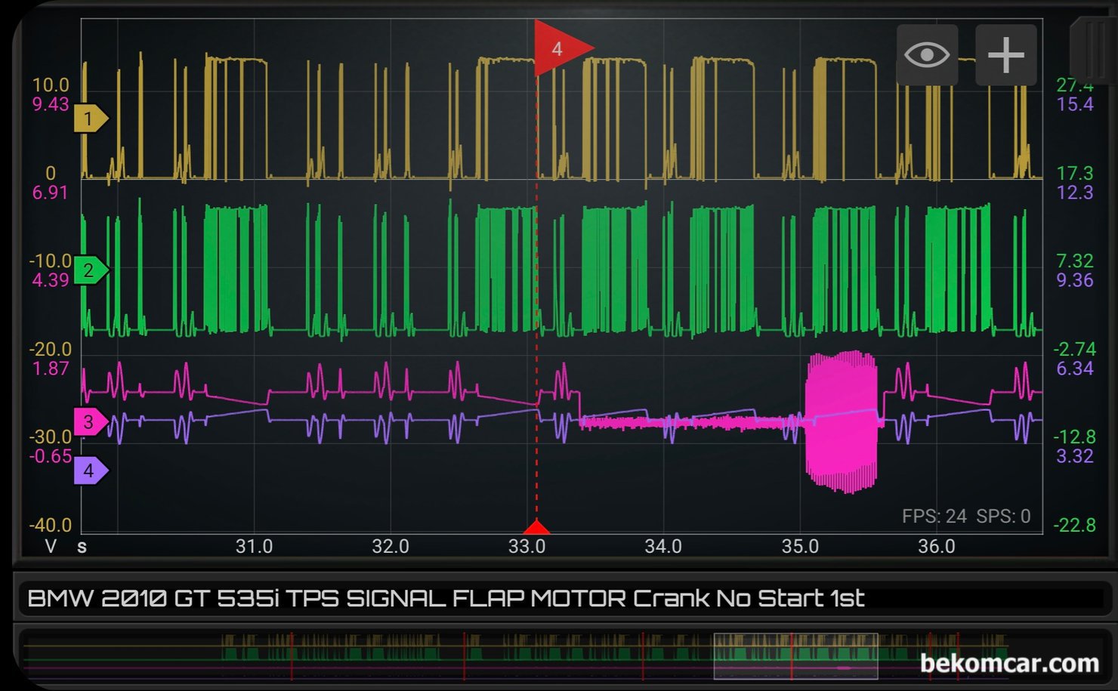1118x691 pixels.
Task: Click the pink 6.91 scale label
Action: (51, 193)
